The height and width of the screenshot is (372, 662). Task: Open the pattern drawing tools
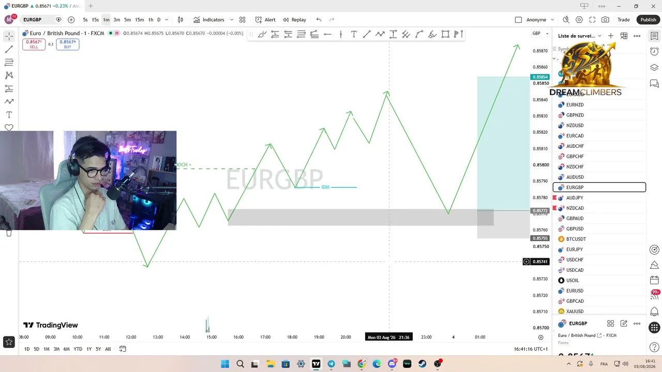click(x=9, y=75)
